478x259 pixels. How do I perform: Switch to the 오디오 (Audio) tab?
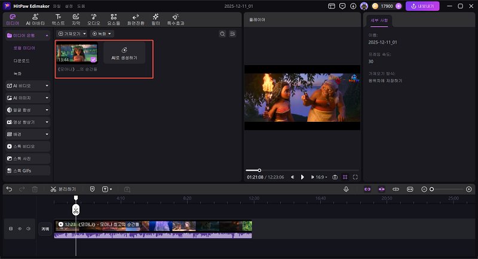pos(94,20)
